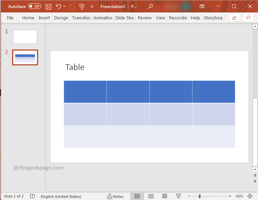Open Ribbon Display Options icon

tap(202, 7)
